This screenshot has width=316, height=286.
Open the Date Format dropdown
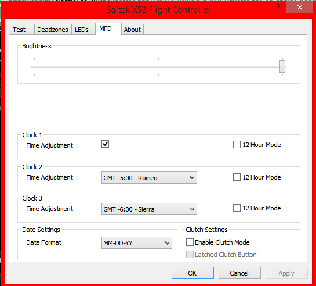click(x=137, y=243)
